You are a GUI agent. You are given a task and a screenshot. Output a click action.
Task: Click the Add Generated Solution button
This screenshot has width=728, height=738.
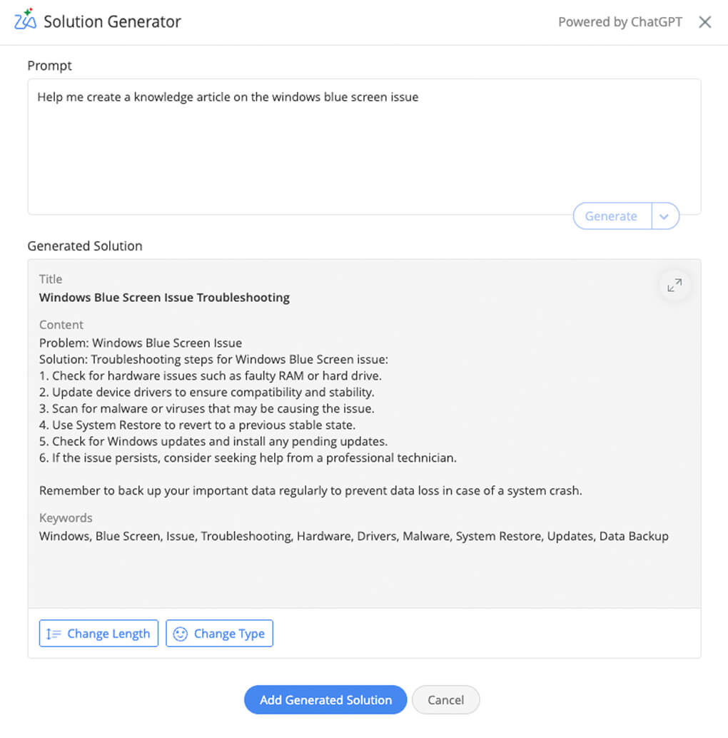tap(325, 700)
